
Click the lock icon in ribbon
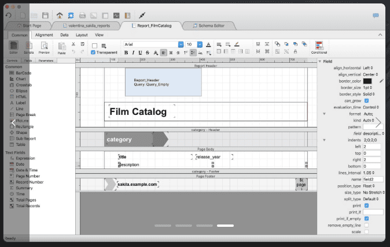click(x=295, y=51)
